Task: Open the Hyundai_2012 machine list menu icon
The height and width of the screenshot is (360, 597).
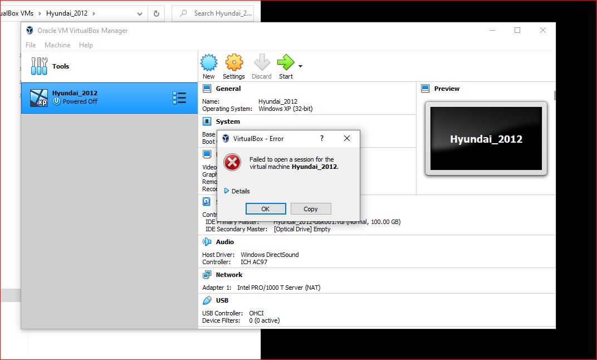Action: 179,98
